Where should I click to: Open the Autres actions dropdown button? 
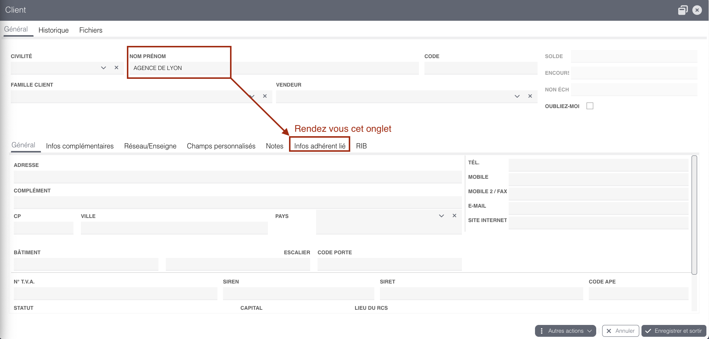click(x=565, y=331)
